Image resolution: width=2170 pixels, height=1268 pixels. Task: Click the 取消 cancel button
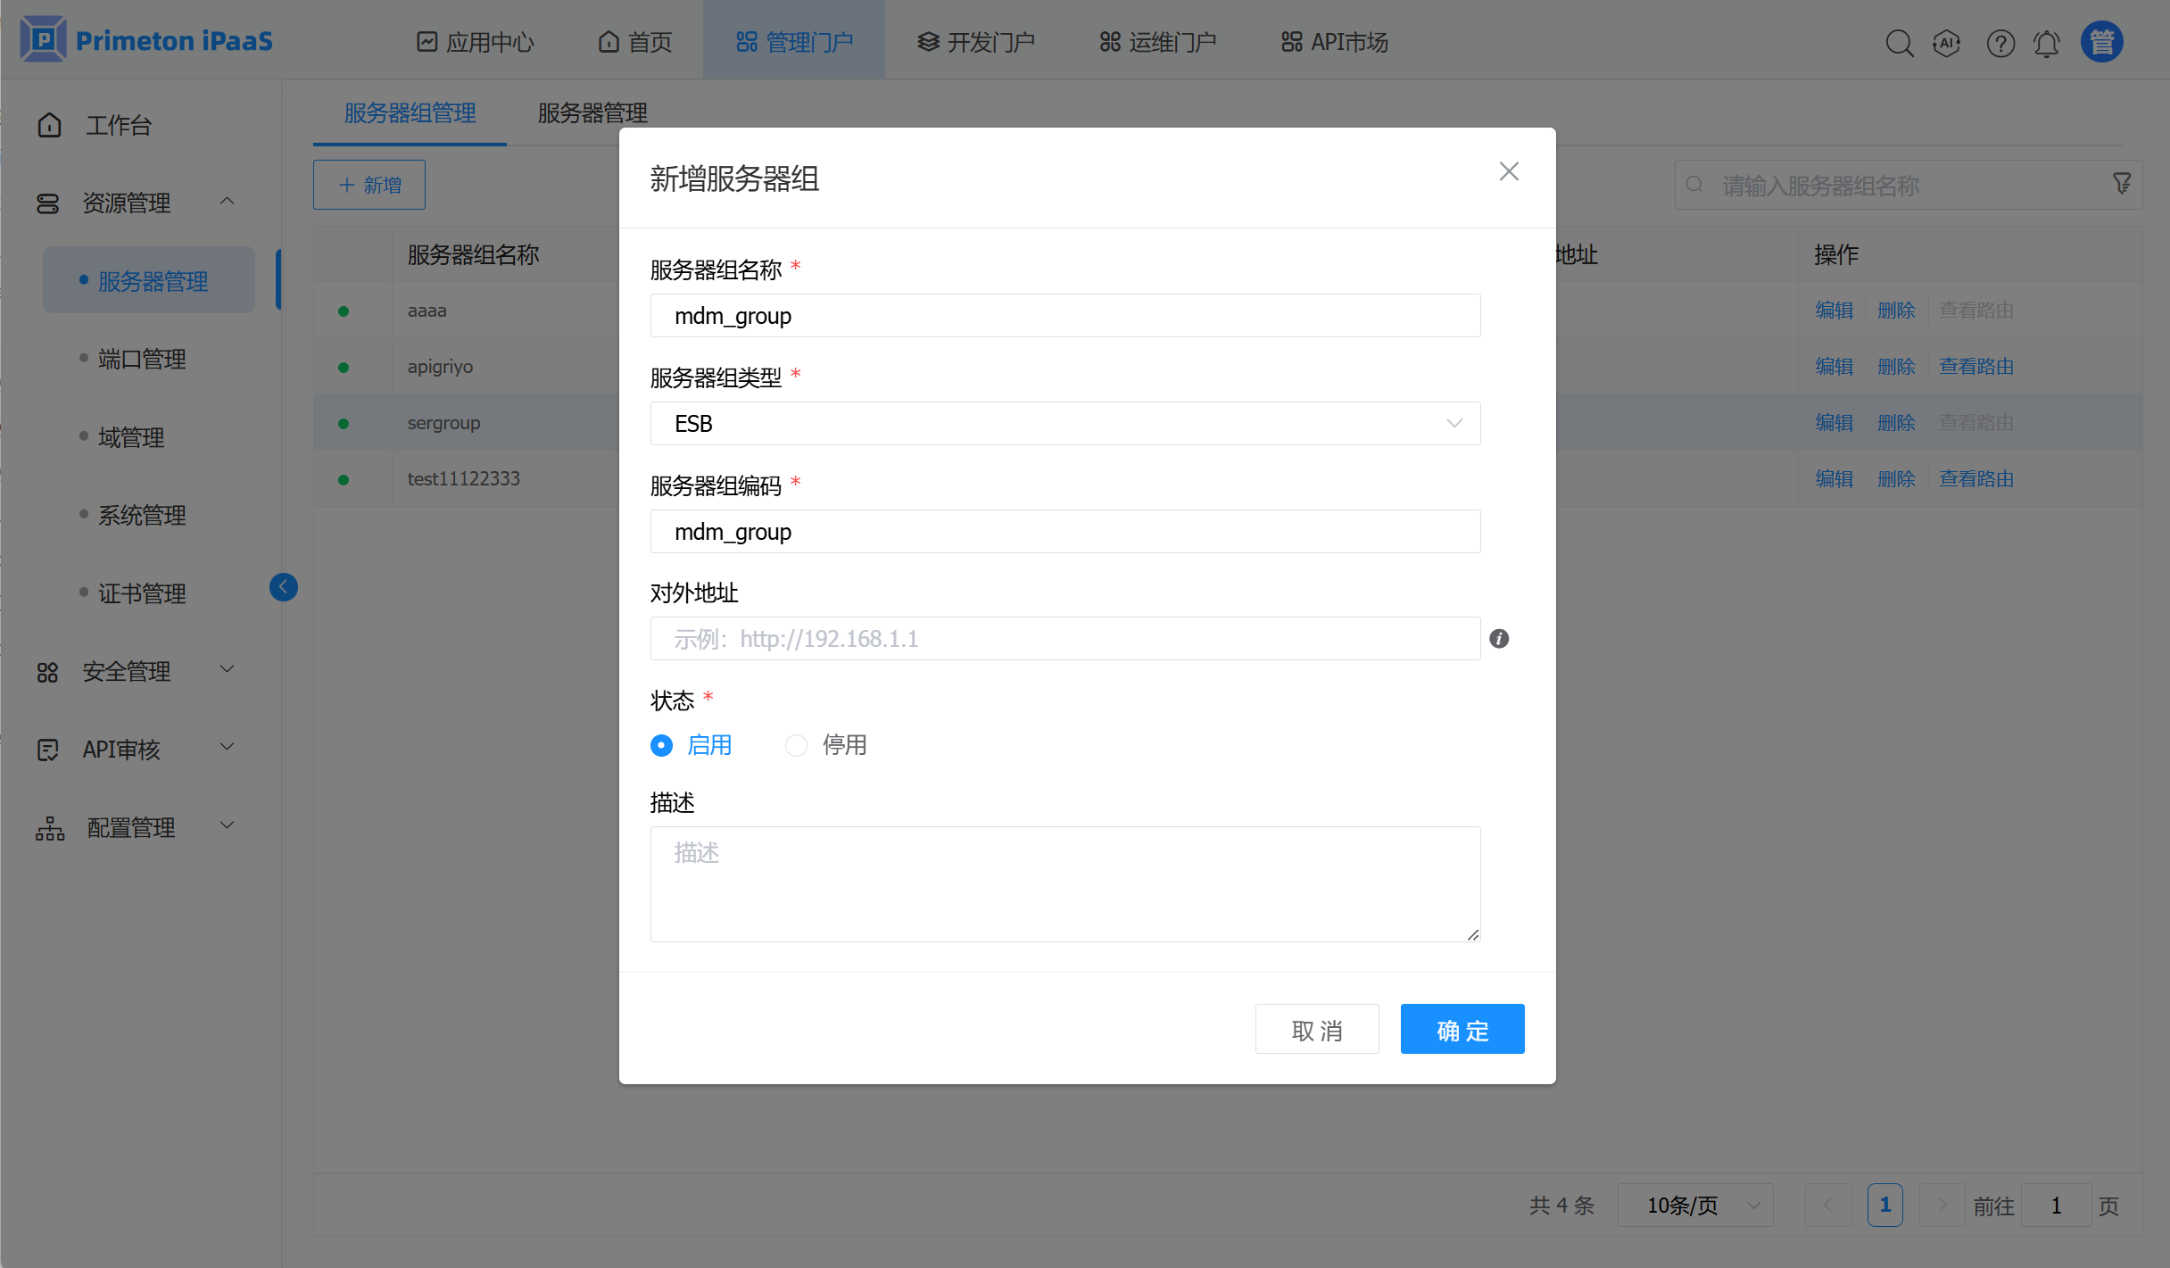[1316, 1030]
